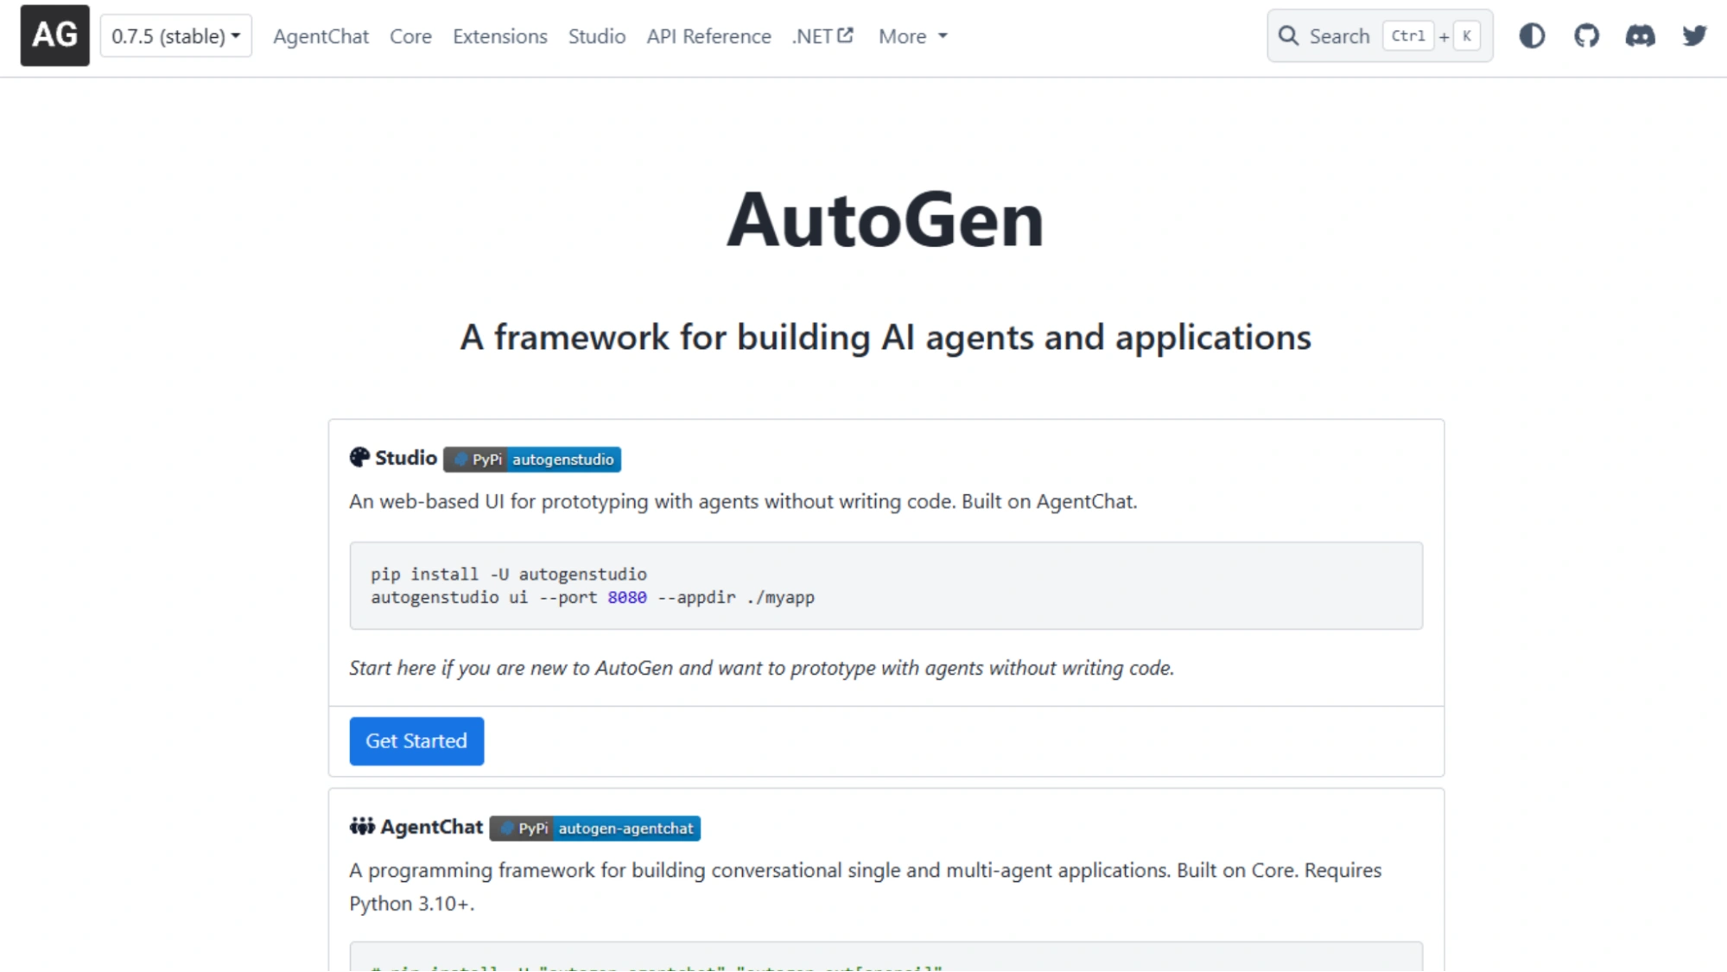Viewport: 1727px width, 972px height.
Task: Go to the Core nav section
Action: coord(410,36)
